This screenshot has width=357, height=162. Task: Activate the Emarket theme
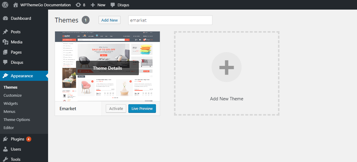(x=116, y=108)
